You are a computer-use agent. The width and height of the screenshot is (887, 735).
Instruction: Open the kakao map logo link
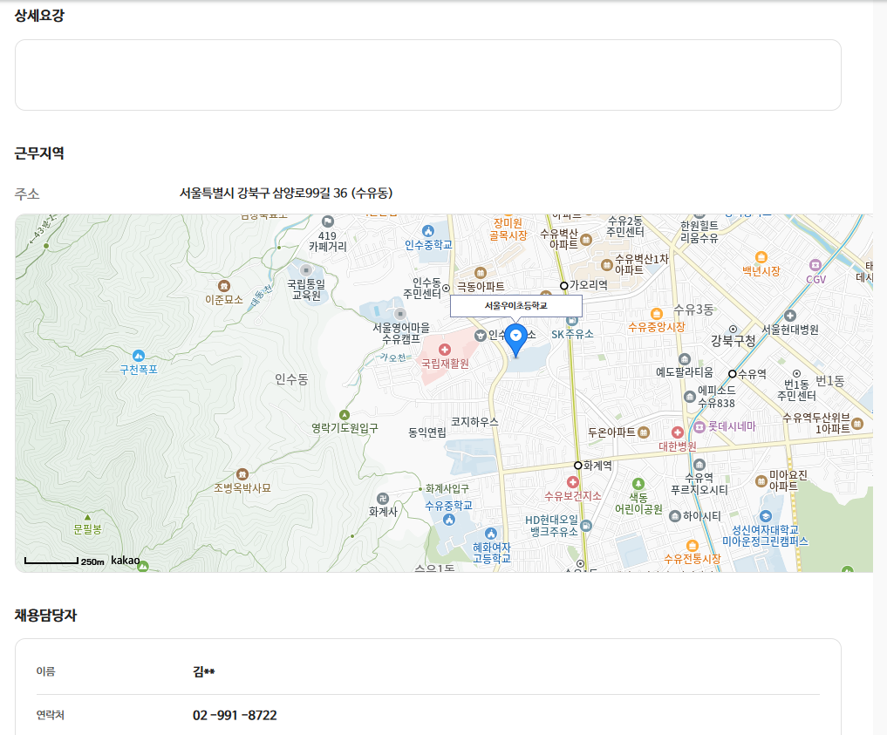tap(125, 561)
